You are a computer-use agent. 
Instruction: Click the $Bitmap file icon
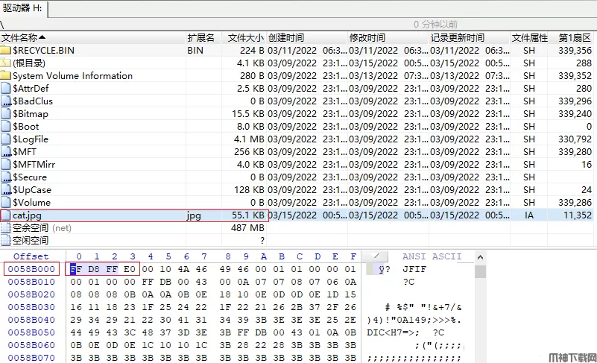pyautogui.click(x=6, y=114)
